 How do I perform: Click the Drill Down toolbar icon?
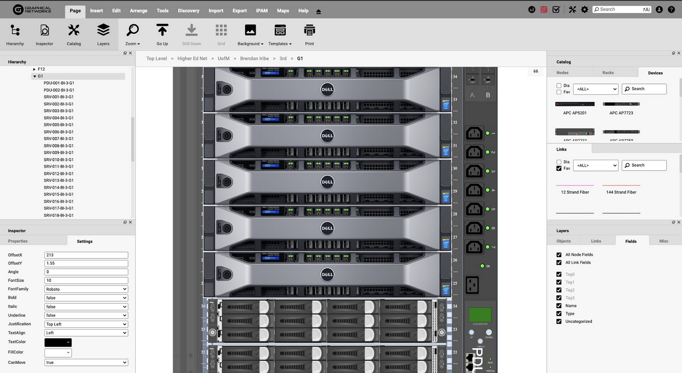point(191,35)
